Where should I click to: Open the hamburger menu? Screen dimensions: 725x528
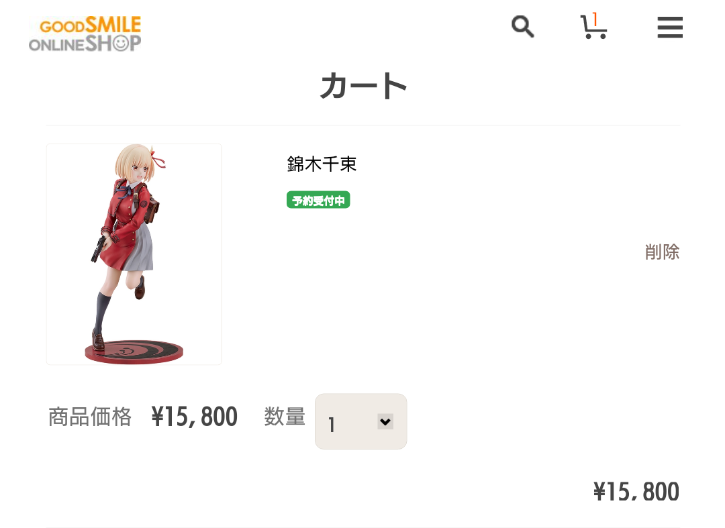point(669,28)
